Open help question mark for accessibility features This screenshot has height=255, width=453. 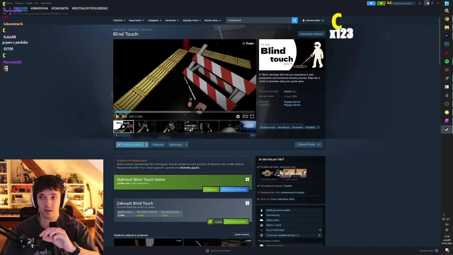tap(320, 235)
